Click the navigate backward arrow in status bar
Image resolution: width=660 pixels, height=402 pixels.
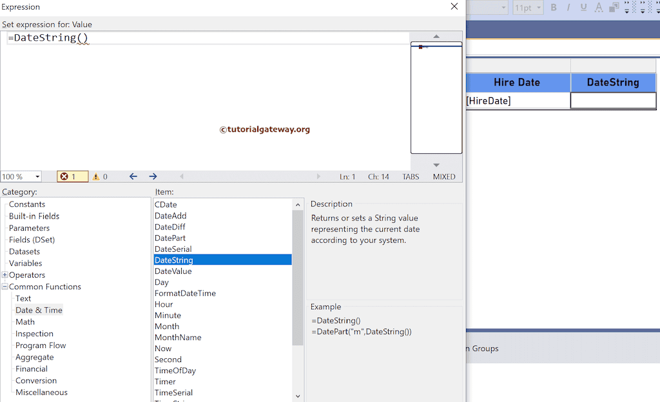(x=133, y=176)
